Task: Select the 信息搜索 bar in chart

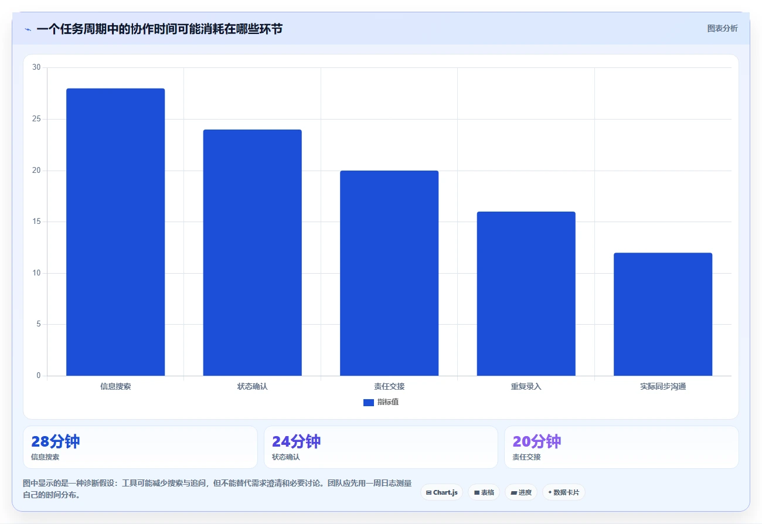Action: coord(115,232)
